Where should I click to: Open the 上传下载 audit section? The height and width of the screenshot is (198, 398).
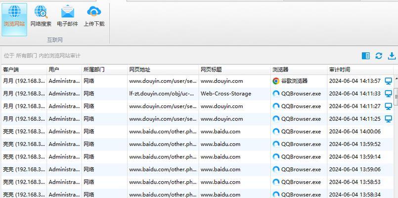(x=94, y=16)
